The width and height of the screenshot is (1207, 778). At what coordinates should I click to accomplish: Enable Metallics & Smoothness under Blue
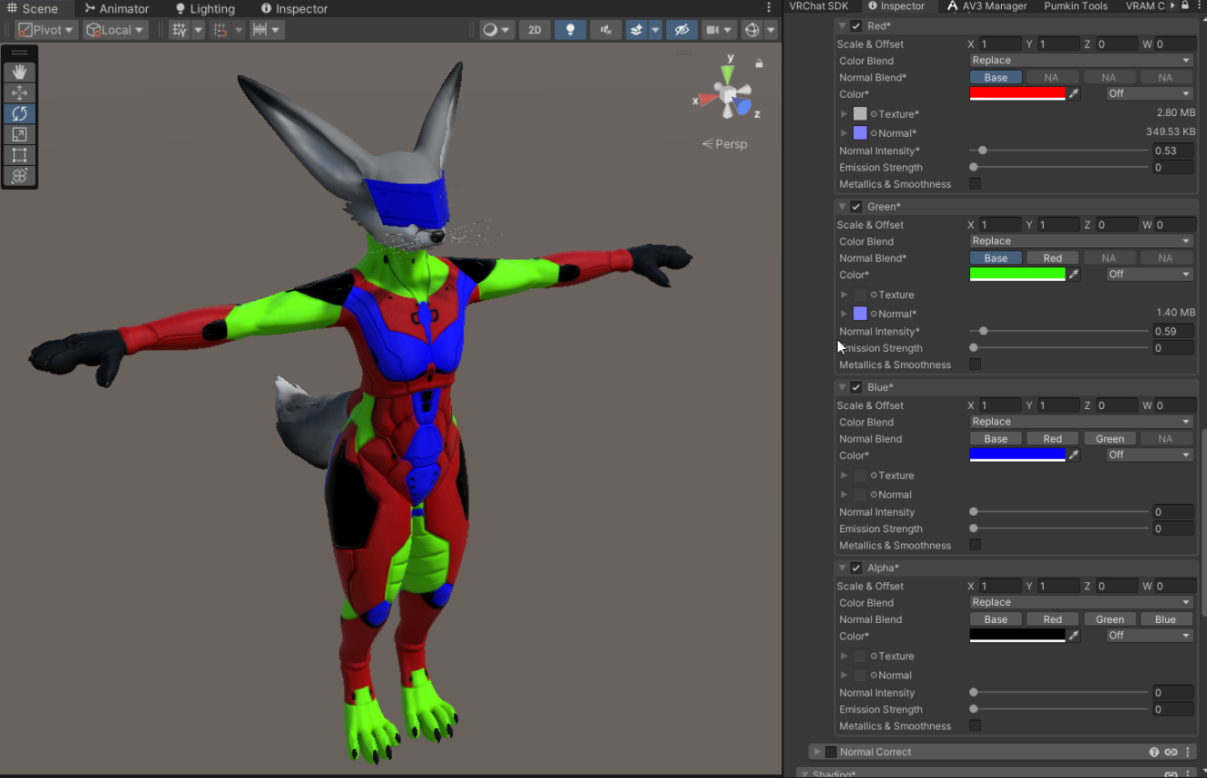[975, 545]
